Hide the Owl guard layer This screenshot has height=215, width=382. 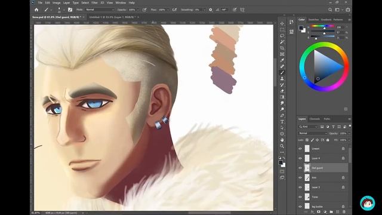tap(300, 168)
